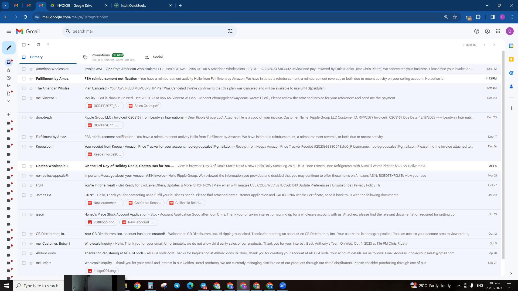This screenshot has height=291, width=518.
Task: Open Chrome extensions puzzle icon
Action: pyautogui.click(x=478, y=17)
